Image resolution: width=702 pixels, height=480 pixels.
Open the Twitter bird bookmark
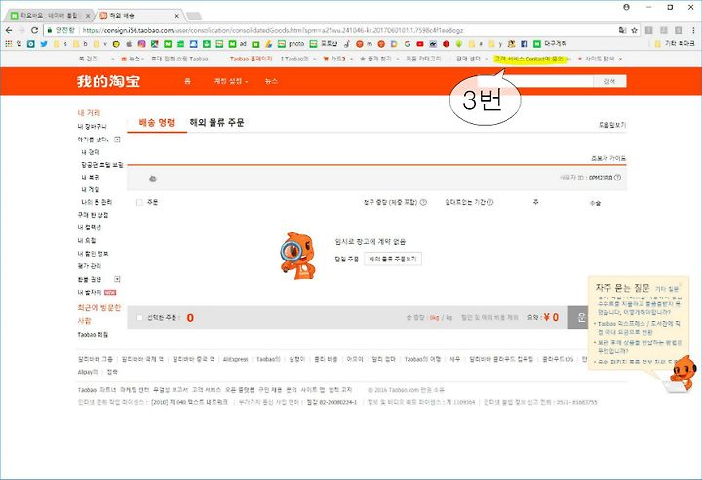pos(44,44)
